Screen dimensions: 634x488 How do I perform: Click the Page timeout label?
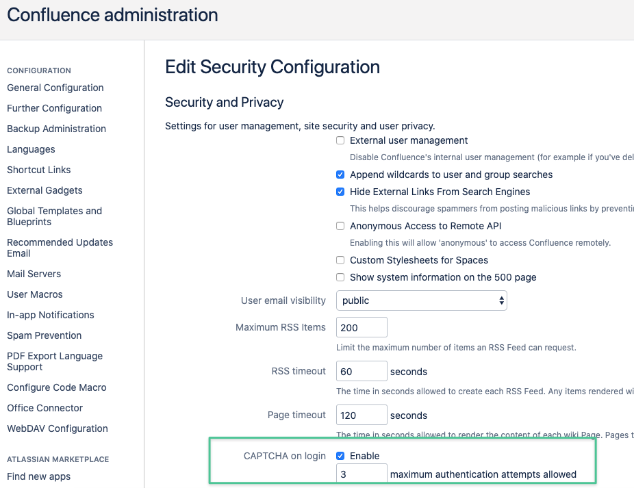click(296, 415)
